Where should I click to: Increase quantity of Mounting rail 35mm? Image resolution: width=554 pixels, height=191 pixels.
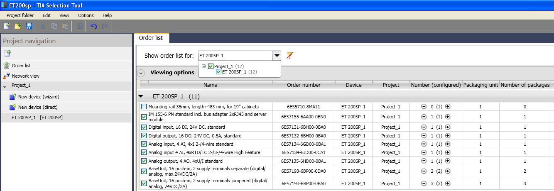point(448,107)
